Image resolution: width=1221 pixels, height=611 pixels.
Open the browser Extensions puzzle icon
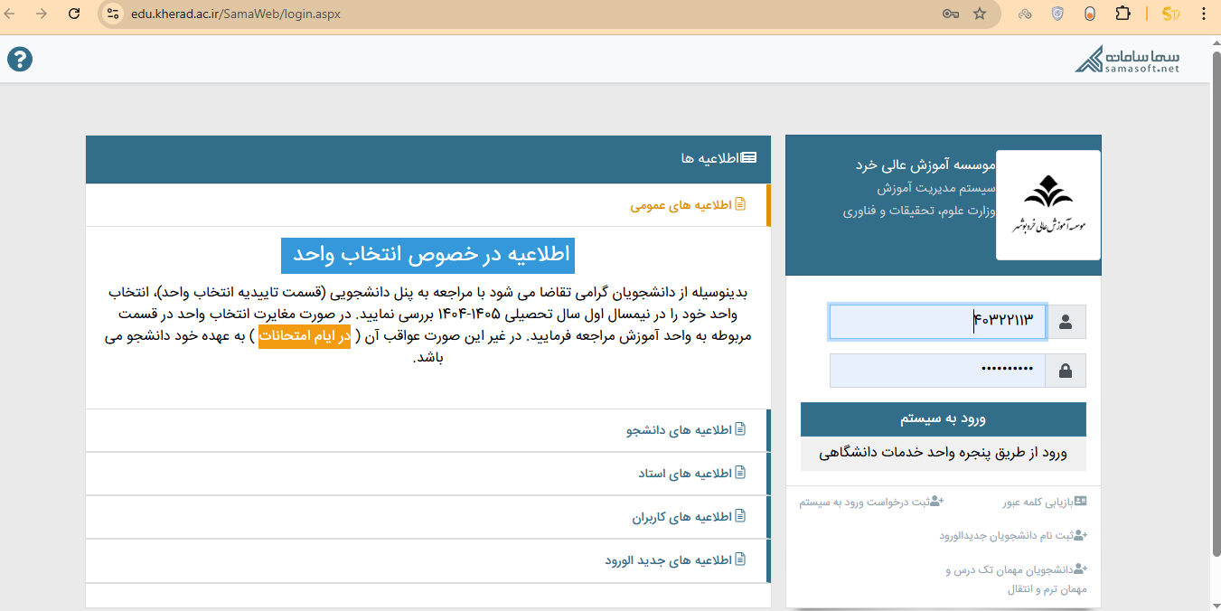(x=1122, y=14)
